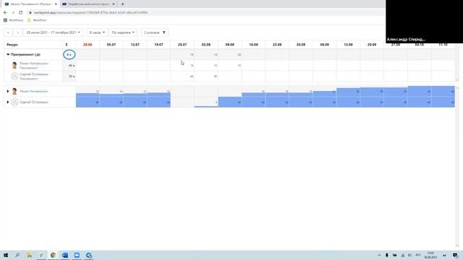Click the 23.08 column header
This screenshot has width=463, height=260.
click(277, 45)
